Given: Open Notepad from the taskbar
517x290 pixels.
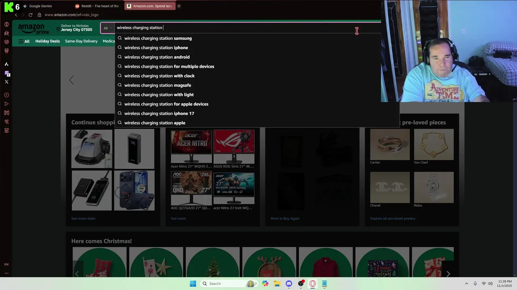Looking at the screenshot, I should pos(324,284).
